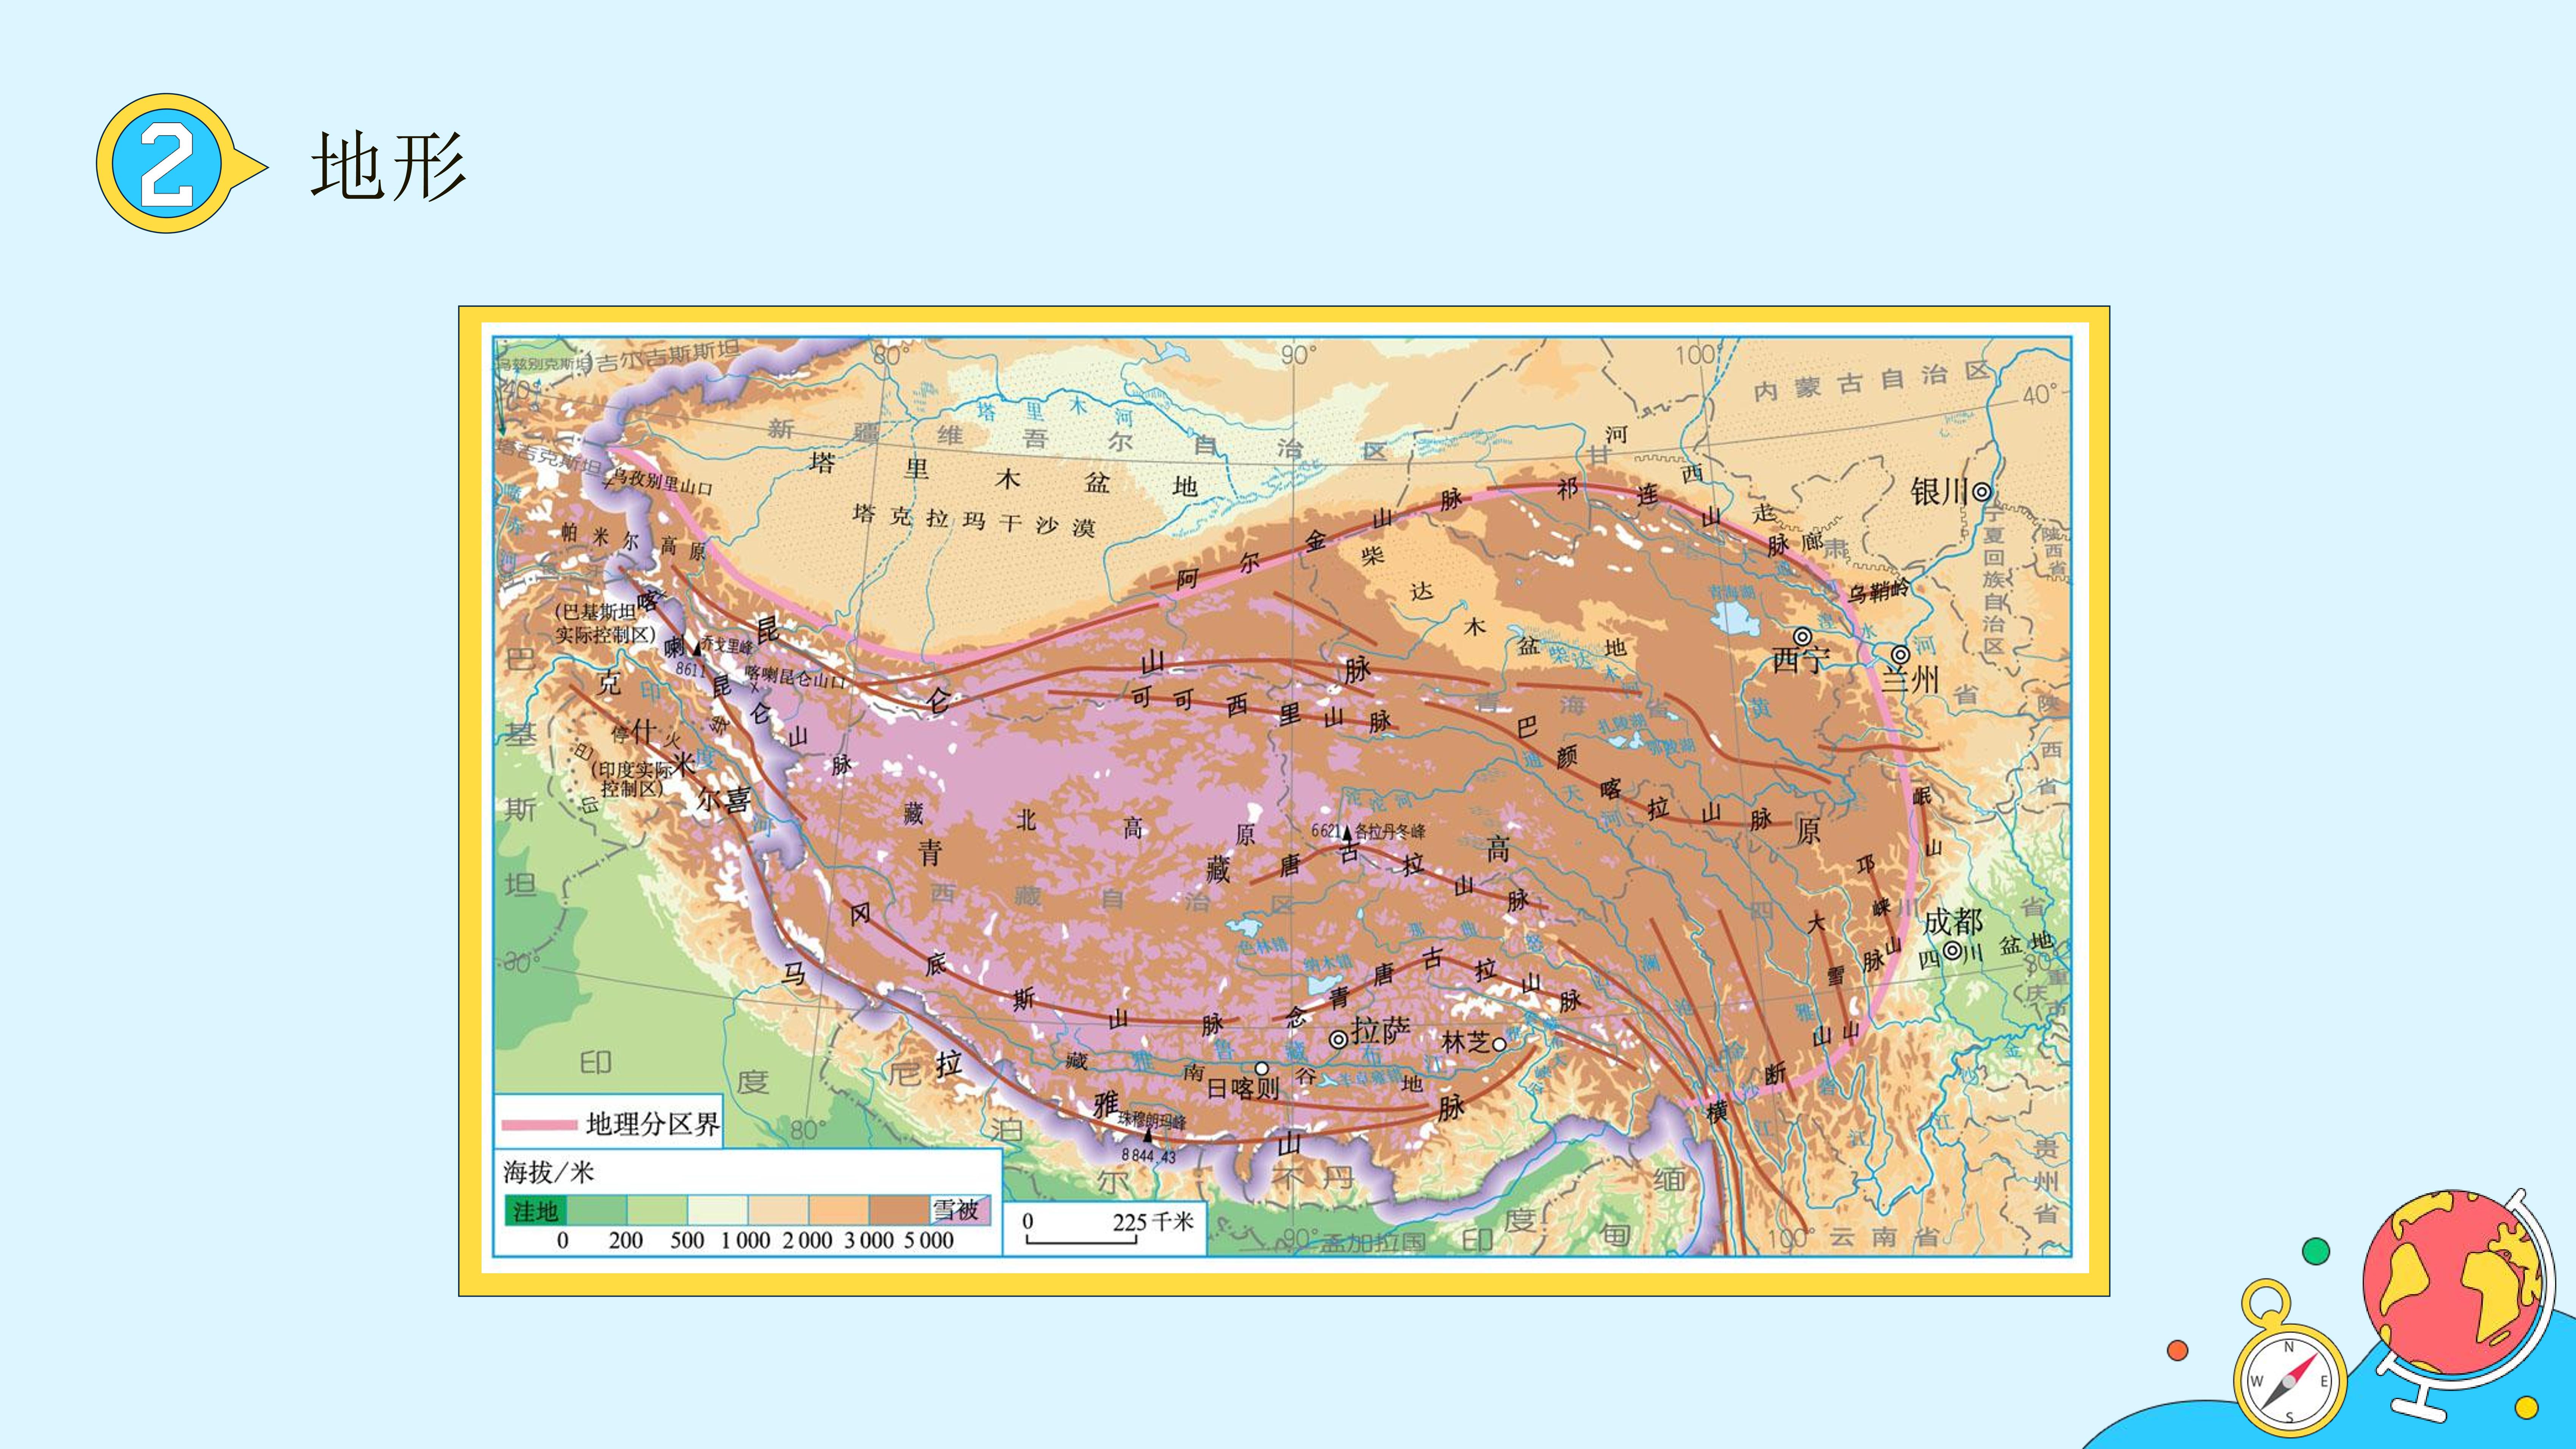Click the 乔戈里峰 peak triangle marker
2576x1449 pixels.
coord(698,649)
